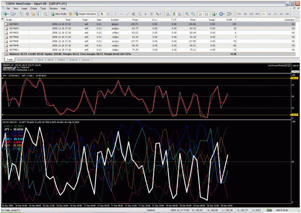The width and height of the screenshot is (301, 213).
Task: Select the D1 timeframe button
Action: 275,14
